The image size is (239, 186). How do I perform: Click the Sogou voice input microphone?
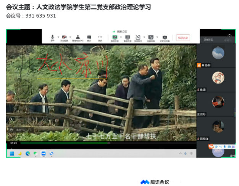(224, 147)
